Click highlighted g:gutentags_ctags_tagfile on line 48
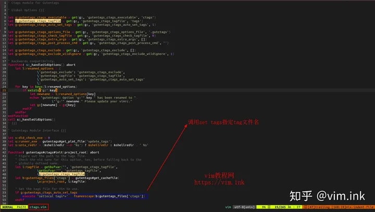375x212 pixels. (x=61, y=174)
